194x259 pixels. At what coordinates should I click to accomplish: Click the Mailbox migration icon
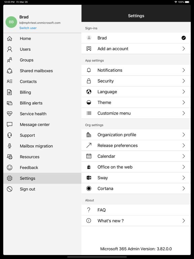click(9, 146)
